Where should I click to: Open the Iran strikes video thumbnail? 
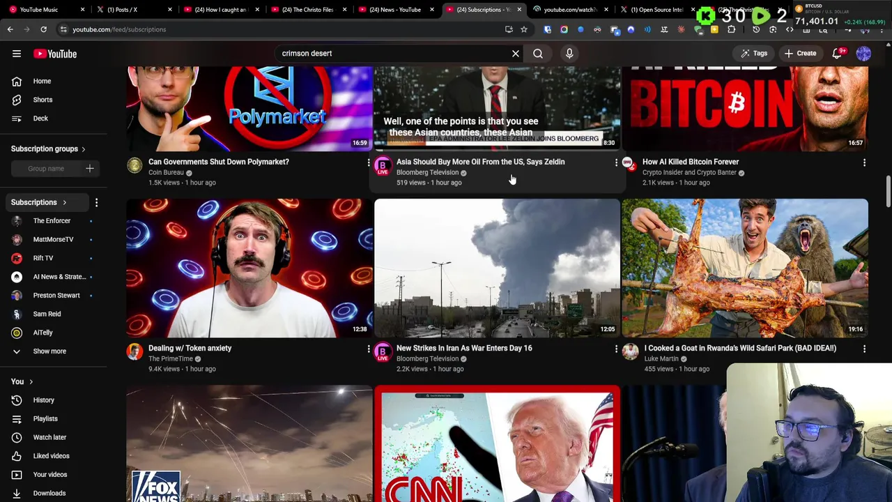click(x=497, y=268)
